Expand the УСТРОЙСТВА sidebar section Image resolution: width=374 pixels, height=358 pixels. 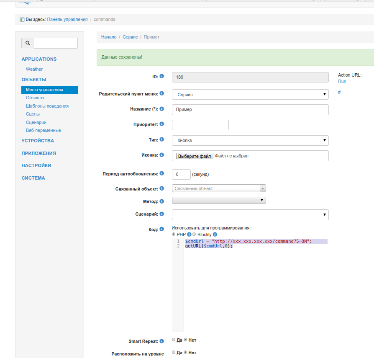point(38,141)
